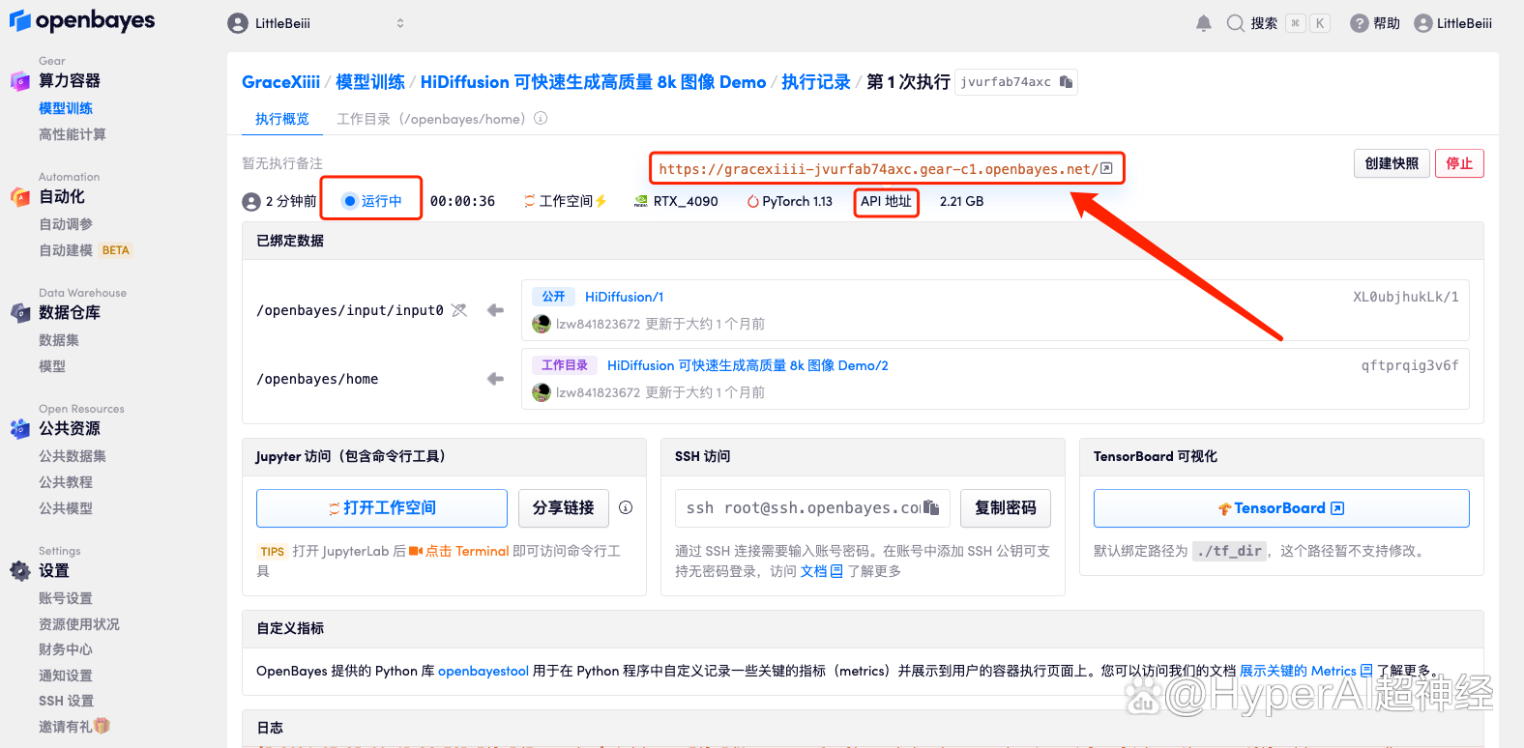
Task: Click the PyTorch 1.13 icon
Action: [752, 201]
